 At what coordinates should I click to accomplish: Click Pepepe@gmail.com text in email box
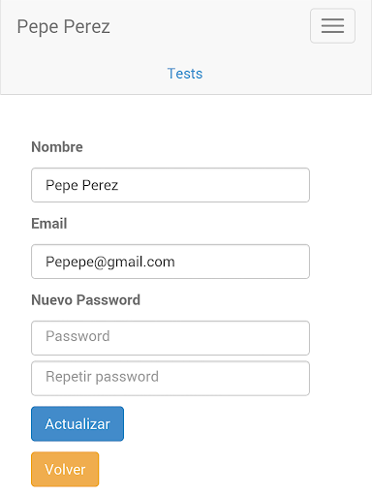point(110,262)
